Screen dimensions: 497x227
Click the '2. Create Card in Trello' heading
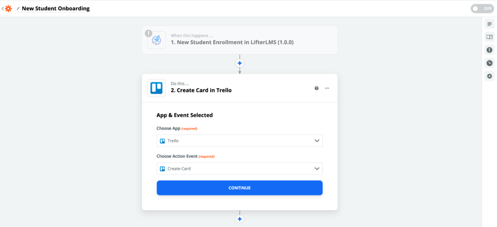[x=201, y=90]
